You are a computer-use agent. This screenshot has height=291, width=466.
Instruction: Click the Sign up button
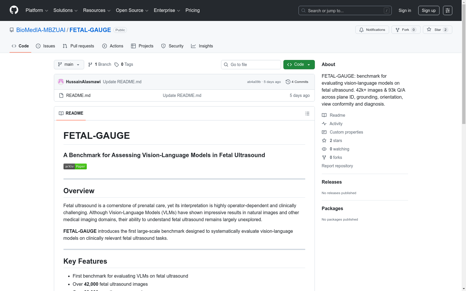point(429,10)
